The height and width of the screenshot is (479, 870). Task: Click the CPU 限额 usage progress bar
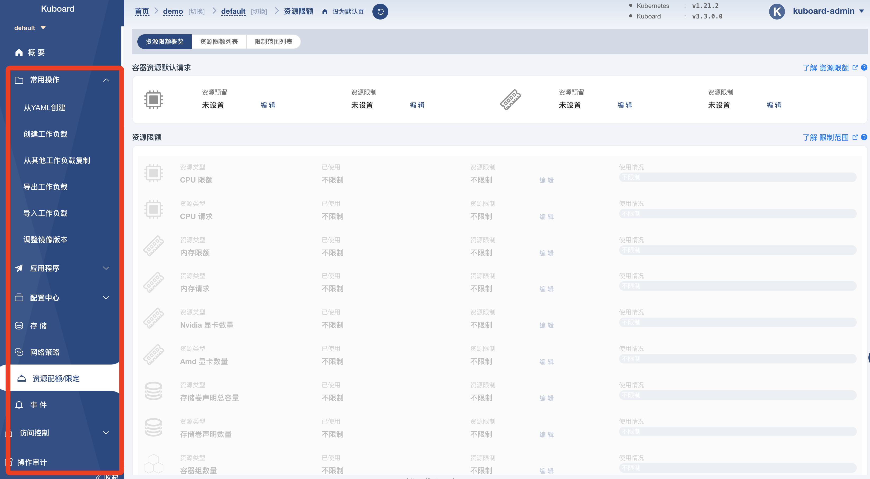coord(738,177)
